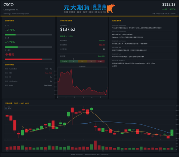Click the Hold → Buy change for Deutsche Bank

49,69
